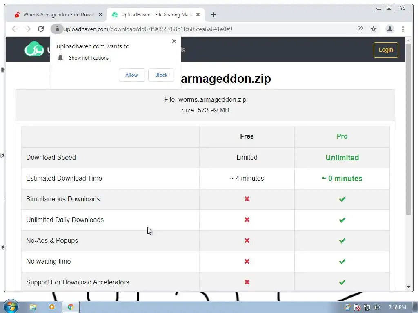Click the red X for Unlimited Daily Downloads
Image resolution: width=418 pixels, height=313 pixels.
(x=247, y=220)
